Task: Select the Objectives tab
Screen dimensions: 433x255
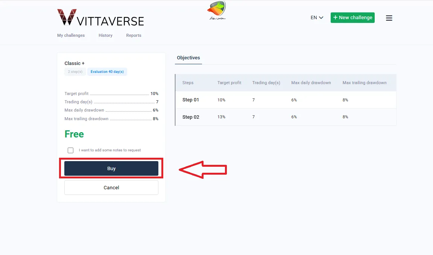Action: point(188,57)
